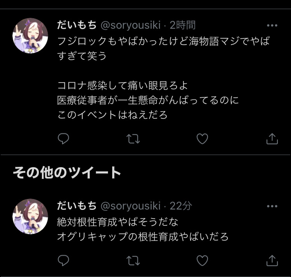Retweet the フジロック tweet
Screen dimensions: 291x277
click(x=133, y=139)
